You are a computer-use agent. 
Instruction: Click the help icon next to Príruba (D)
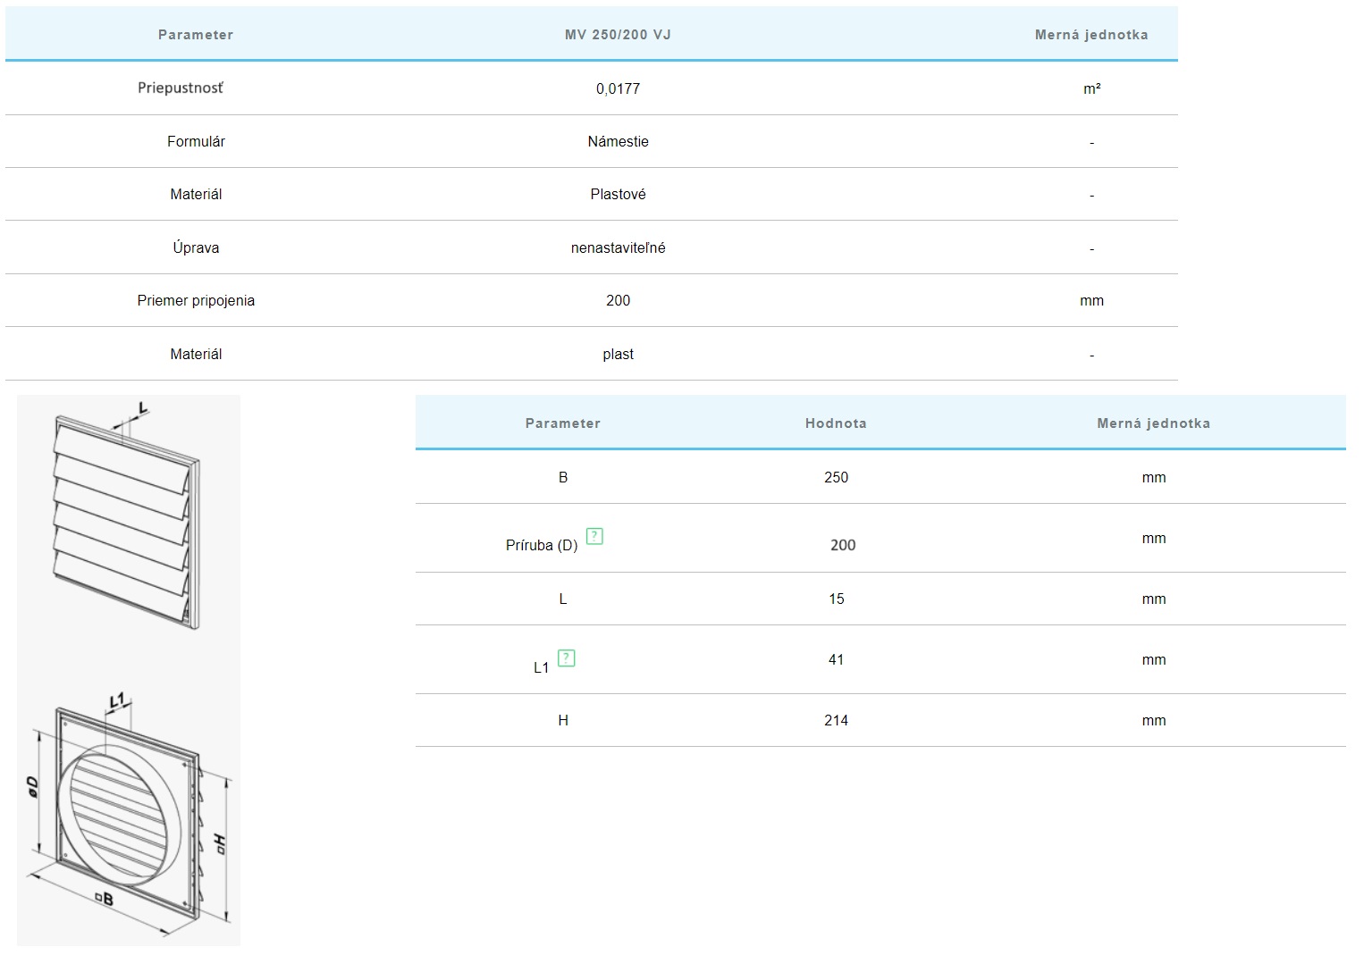point(594,537)
